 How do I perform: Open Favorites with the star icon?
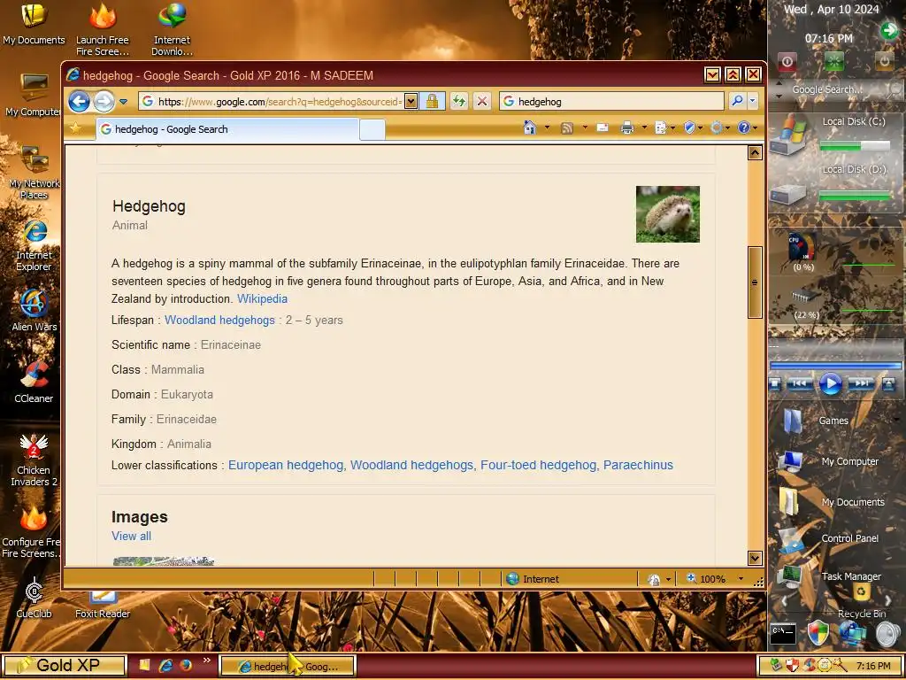[x=76, y=128]
